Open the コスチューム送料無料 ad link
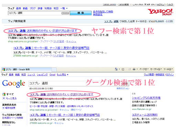This screenshot has width=176, height=130. (145, 115)
